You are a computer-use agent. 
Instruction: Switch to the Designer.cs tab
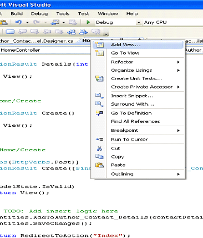point(38,41)
